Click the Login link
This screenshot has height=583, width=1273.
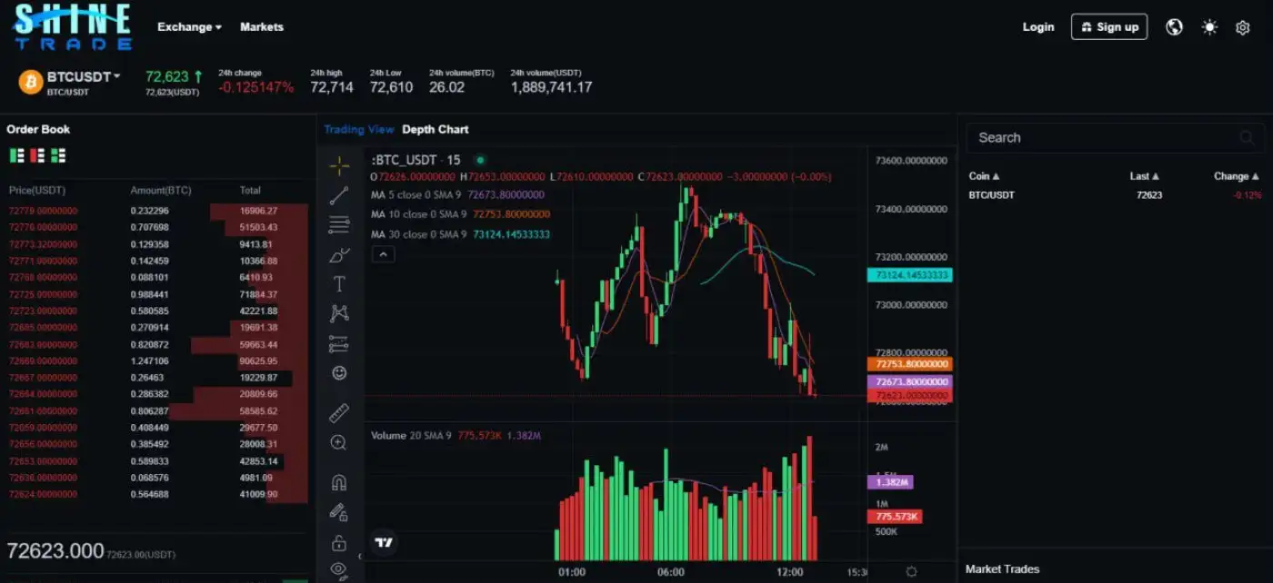tap(1038, 27)
